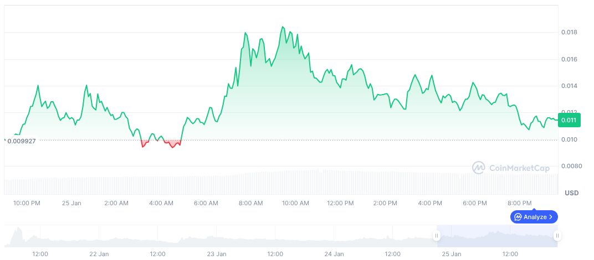Jump to 24 Jan in the navigator timeline
594x260 pixels.
[334, 254]
